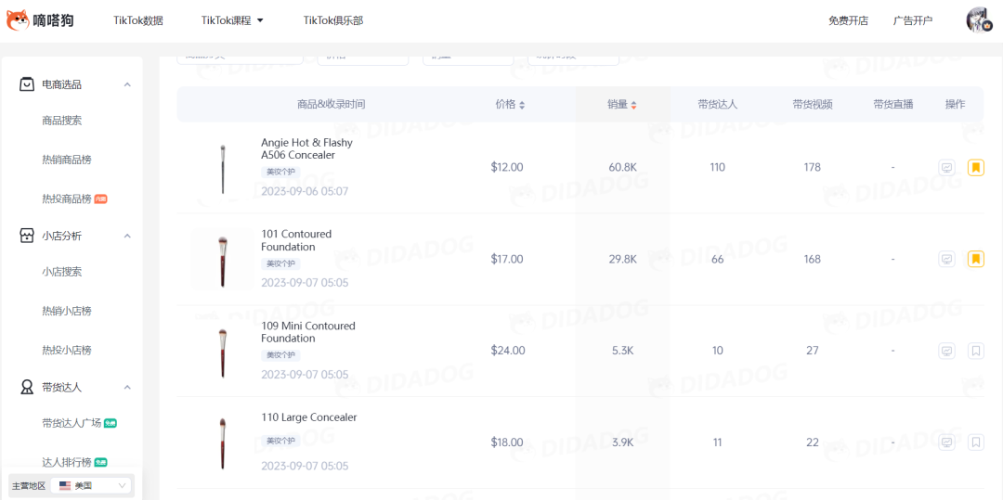Sort by 销量 using its sort arrows
Viewport: 1003px width, 500px height.
pyautogui.click(x=633, y=105)
